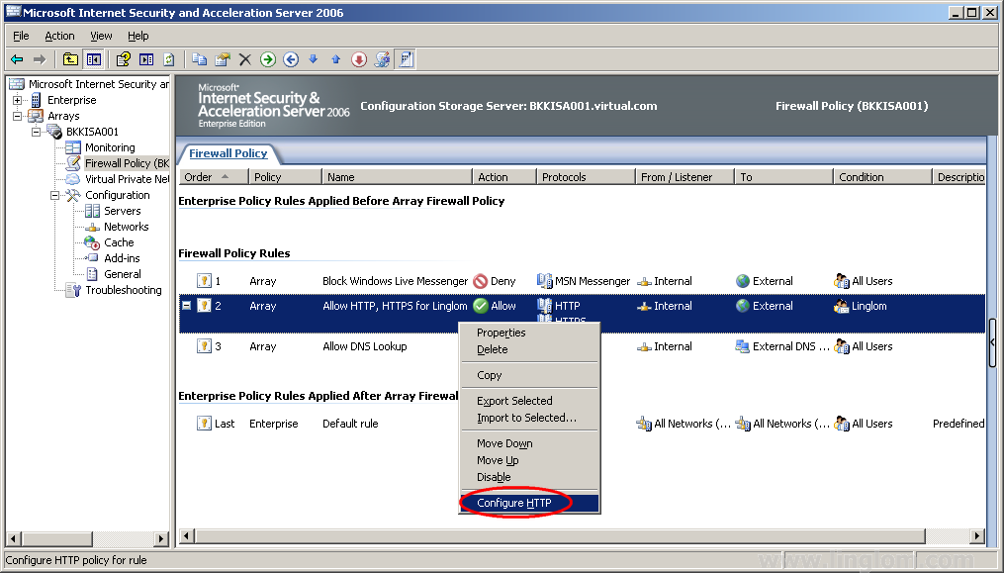Click the External DNS destination icon in rule 3
The width and height of the screenshot is (1004, 573).
743,346
